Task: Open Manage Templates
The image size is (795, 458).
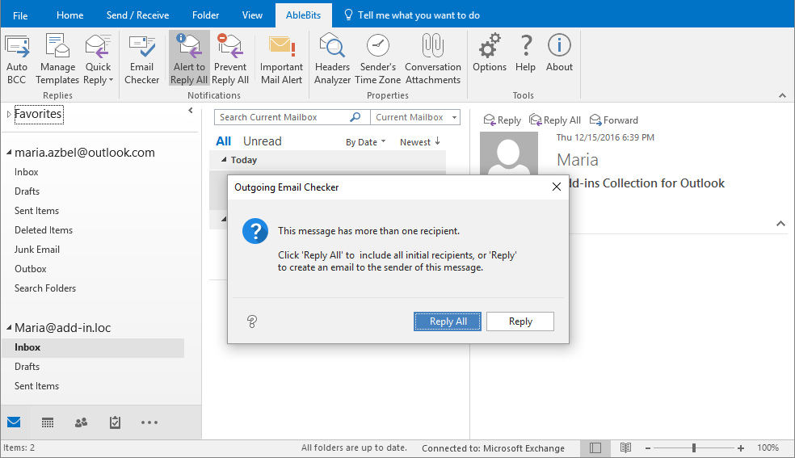Action: point(57,59)
